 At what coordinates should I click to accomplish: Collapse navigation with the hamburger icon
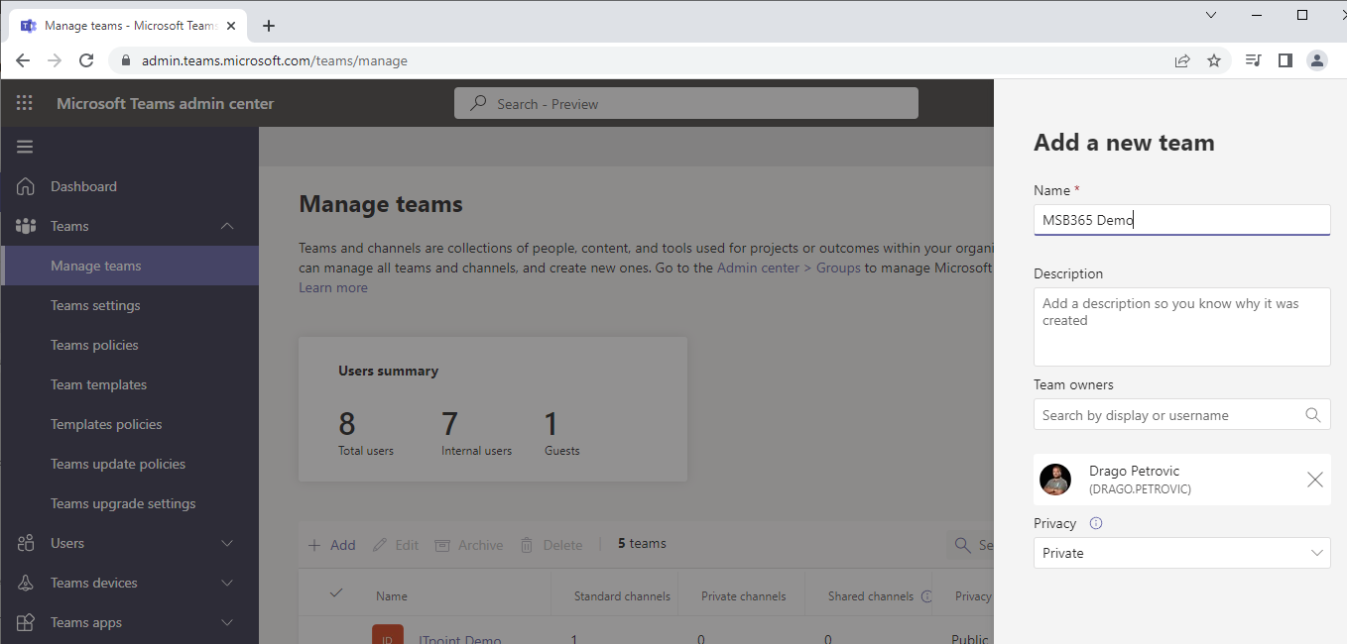[x=25, y=146]
